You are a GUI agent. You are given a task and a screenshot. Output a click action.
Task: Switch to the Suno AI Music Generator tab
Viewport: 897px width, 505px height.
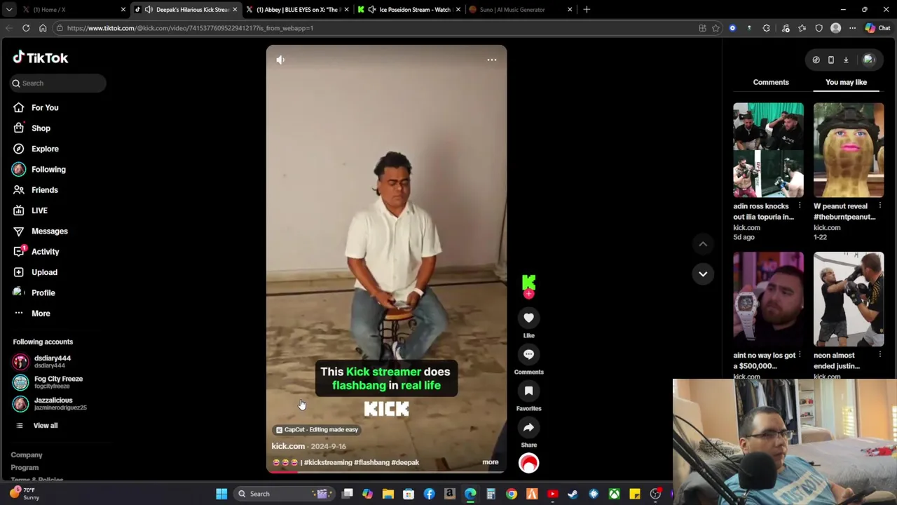(x=521, y=10)
